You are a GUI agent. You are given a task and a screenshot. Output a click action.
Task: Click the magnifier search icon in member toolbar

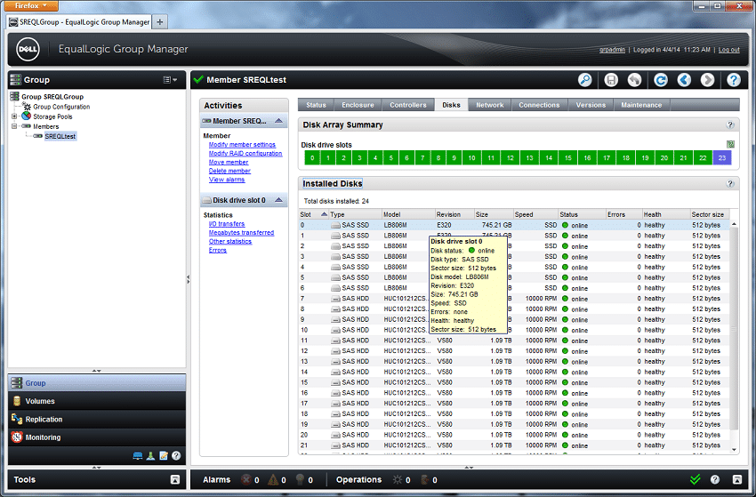pyautogui.click(x=585, y=80)
